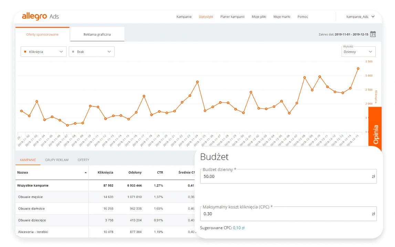This screenshot has width=395, height=247.
Task: Switch to the Reklama graficzna tab
Action: 97,34
